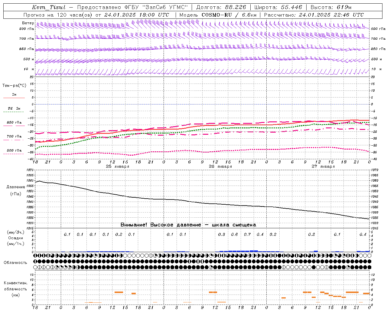Click the dotted 500 гПа legend line sample
This screenshot has width=387, height=310.
pos(14,154)
